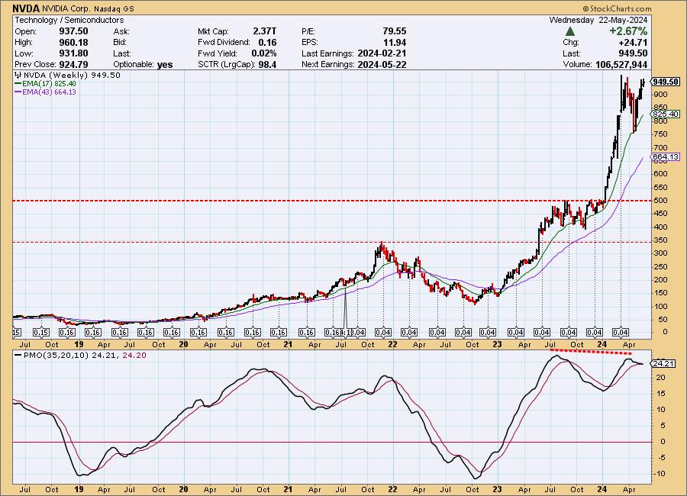Click the 250 price axis label
Viewport: 687px width, 496px height.
pyautogui.click(x=660, y=267)
